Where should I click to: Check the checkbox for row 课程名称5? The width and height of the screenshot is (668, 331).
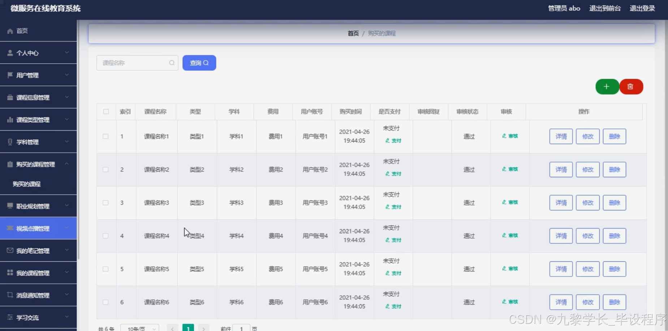(105, 269)
